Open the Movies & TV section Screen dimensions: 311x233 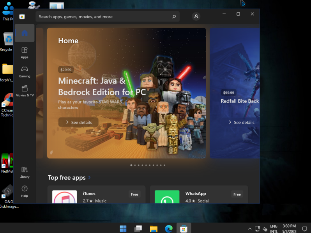click(x=25, y=91)
